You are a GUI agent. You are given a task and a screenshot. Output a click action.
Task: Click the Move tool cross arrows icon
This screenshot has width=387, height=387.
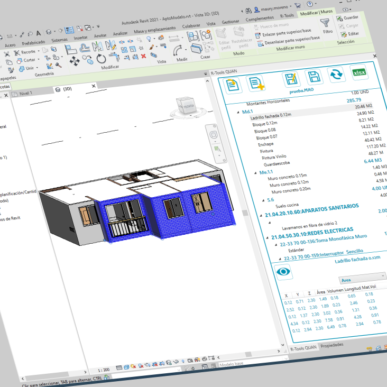pos(75,61)
